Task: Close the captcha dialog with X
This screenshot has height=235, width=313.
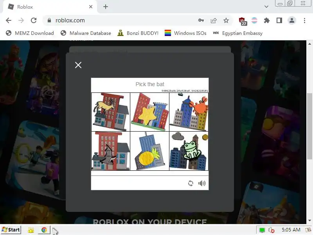Action: click(78, 65)
